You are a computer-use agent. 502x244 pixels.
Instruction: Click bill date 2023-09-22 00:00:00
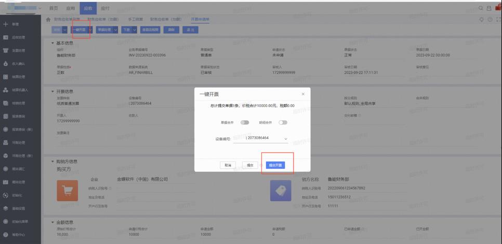coord(433,55)
